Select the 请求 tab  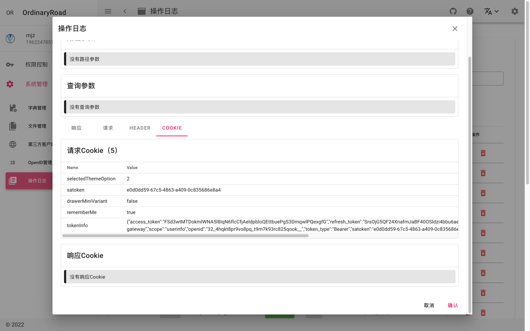pyautogui.click(x=108, y=128)
